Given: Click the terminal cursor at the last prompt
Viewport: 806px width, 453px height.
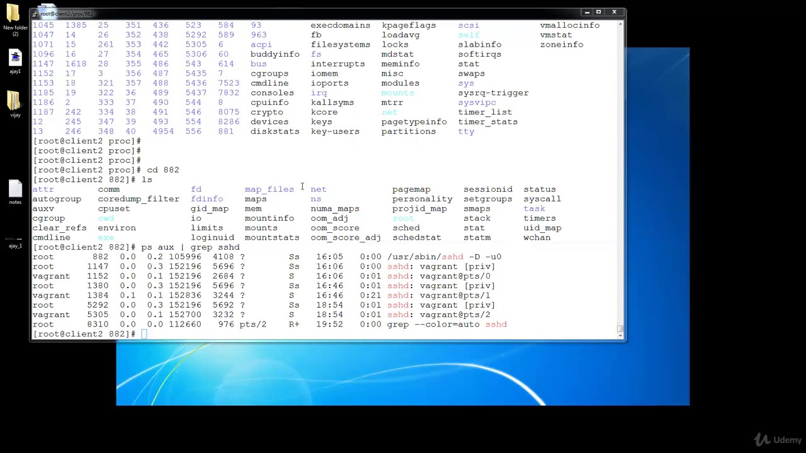Looking at the screenshot, I should (x=144, y=334).
